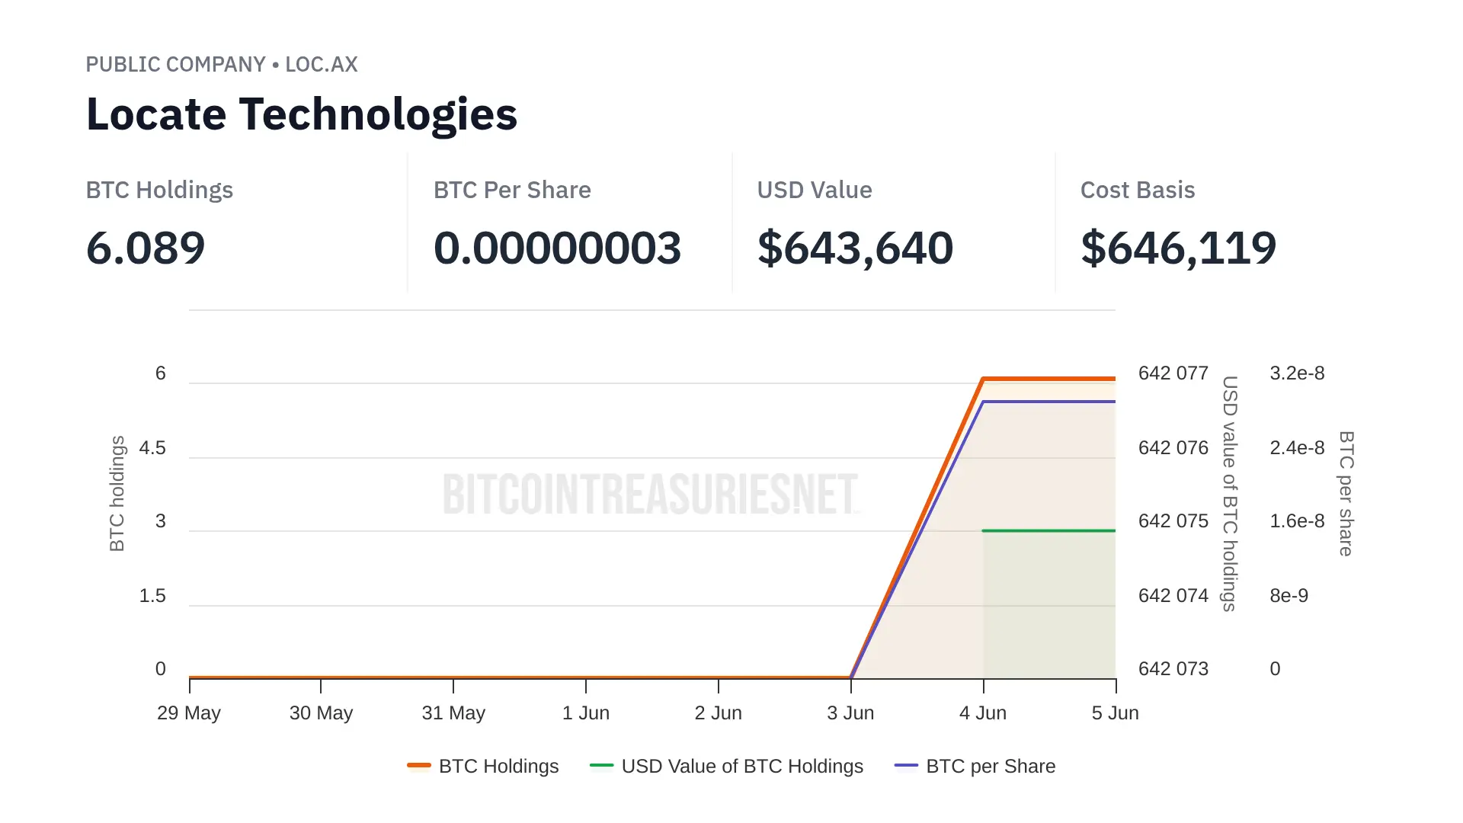Click the 3 Jun x-axis label
This screenshot has width=1463, height=823.
pos(850,713)
